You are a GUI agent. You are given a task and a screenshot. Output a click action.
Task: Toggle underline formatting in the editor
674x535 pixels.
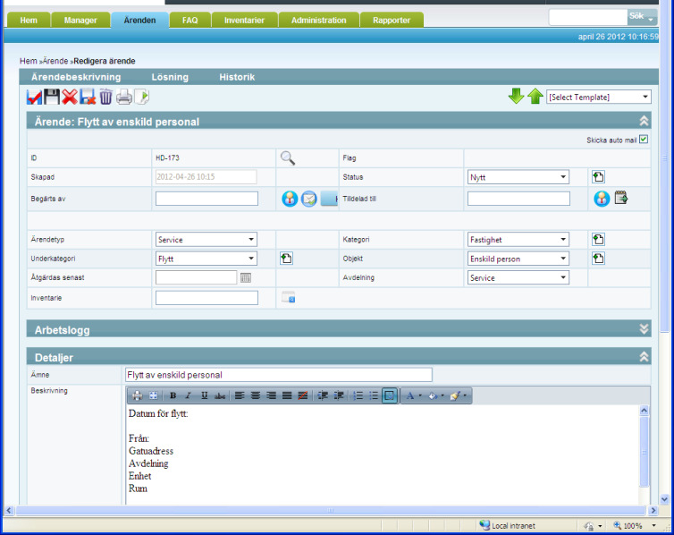[x=204, y=395]
